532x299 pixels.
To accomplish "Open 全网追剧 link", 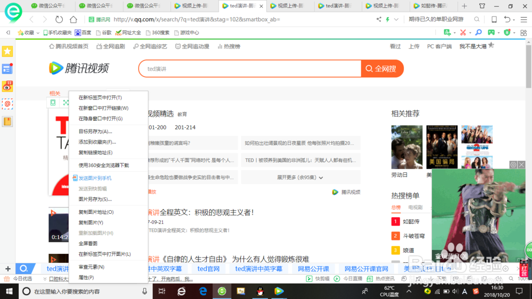I will (111, 46).
